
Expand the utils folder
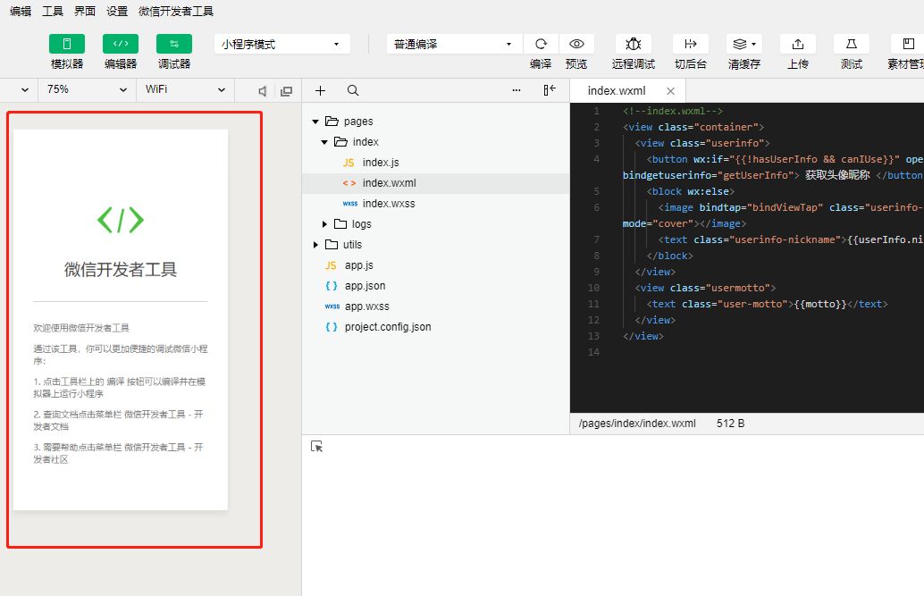315,245
